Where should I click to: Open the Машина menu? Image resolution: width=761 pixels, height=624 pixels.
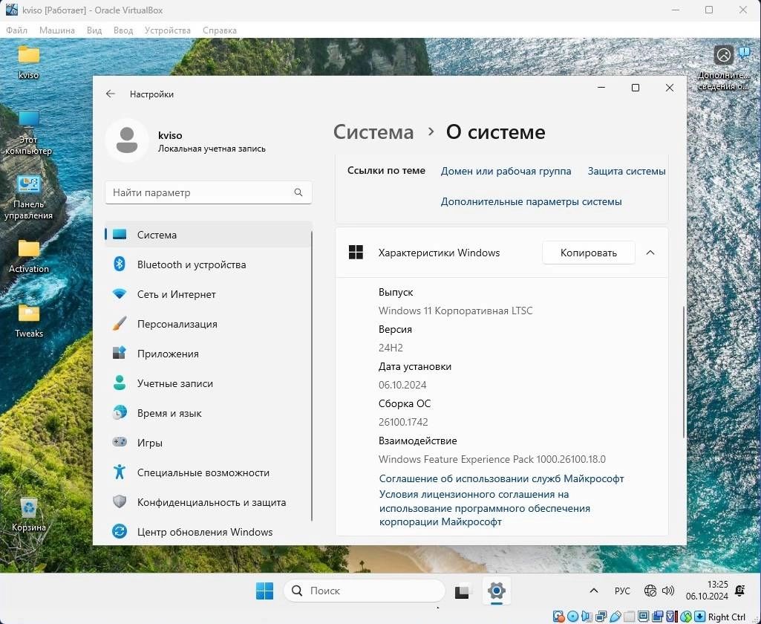coord(56,30)
